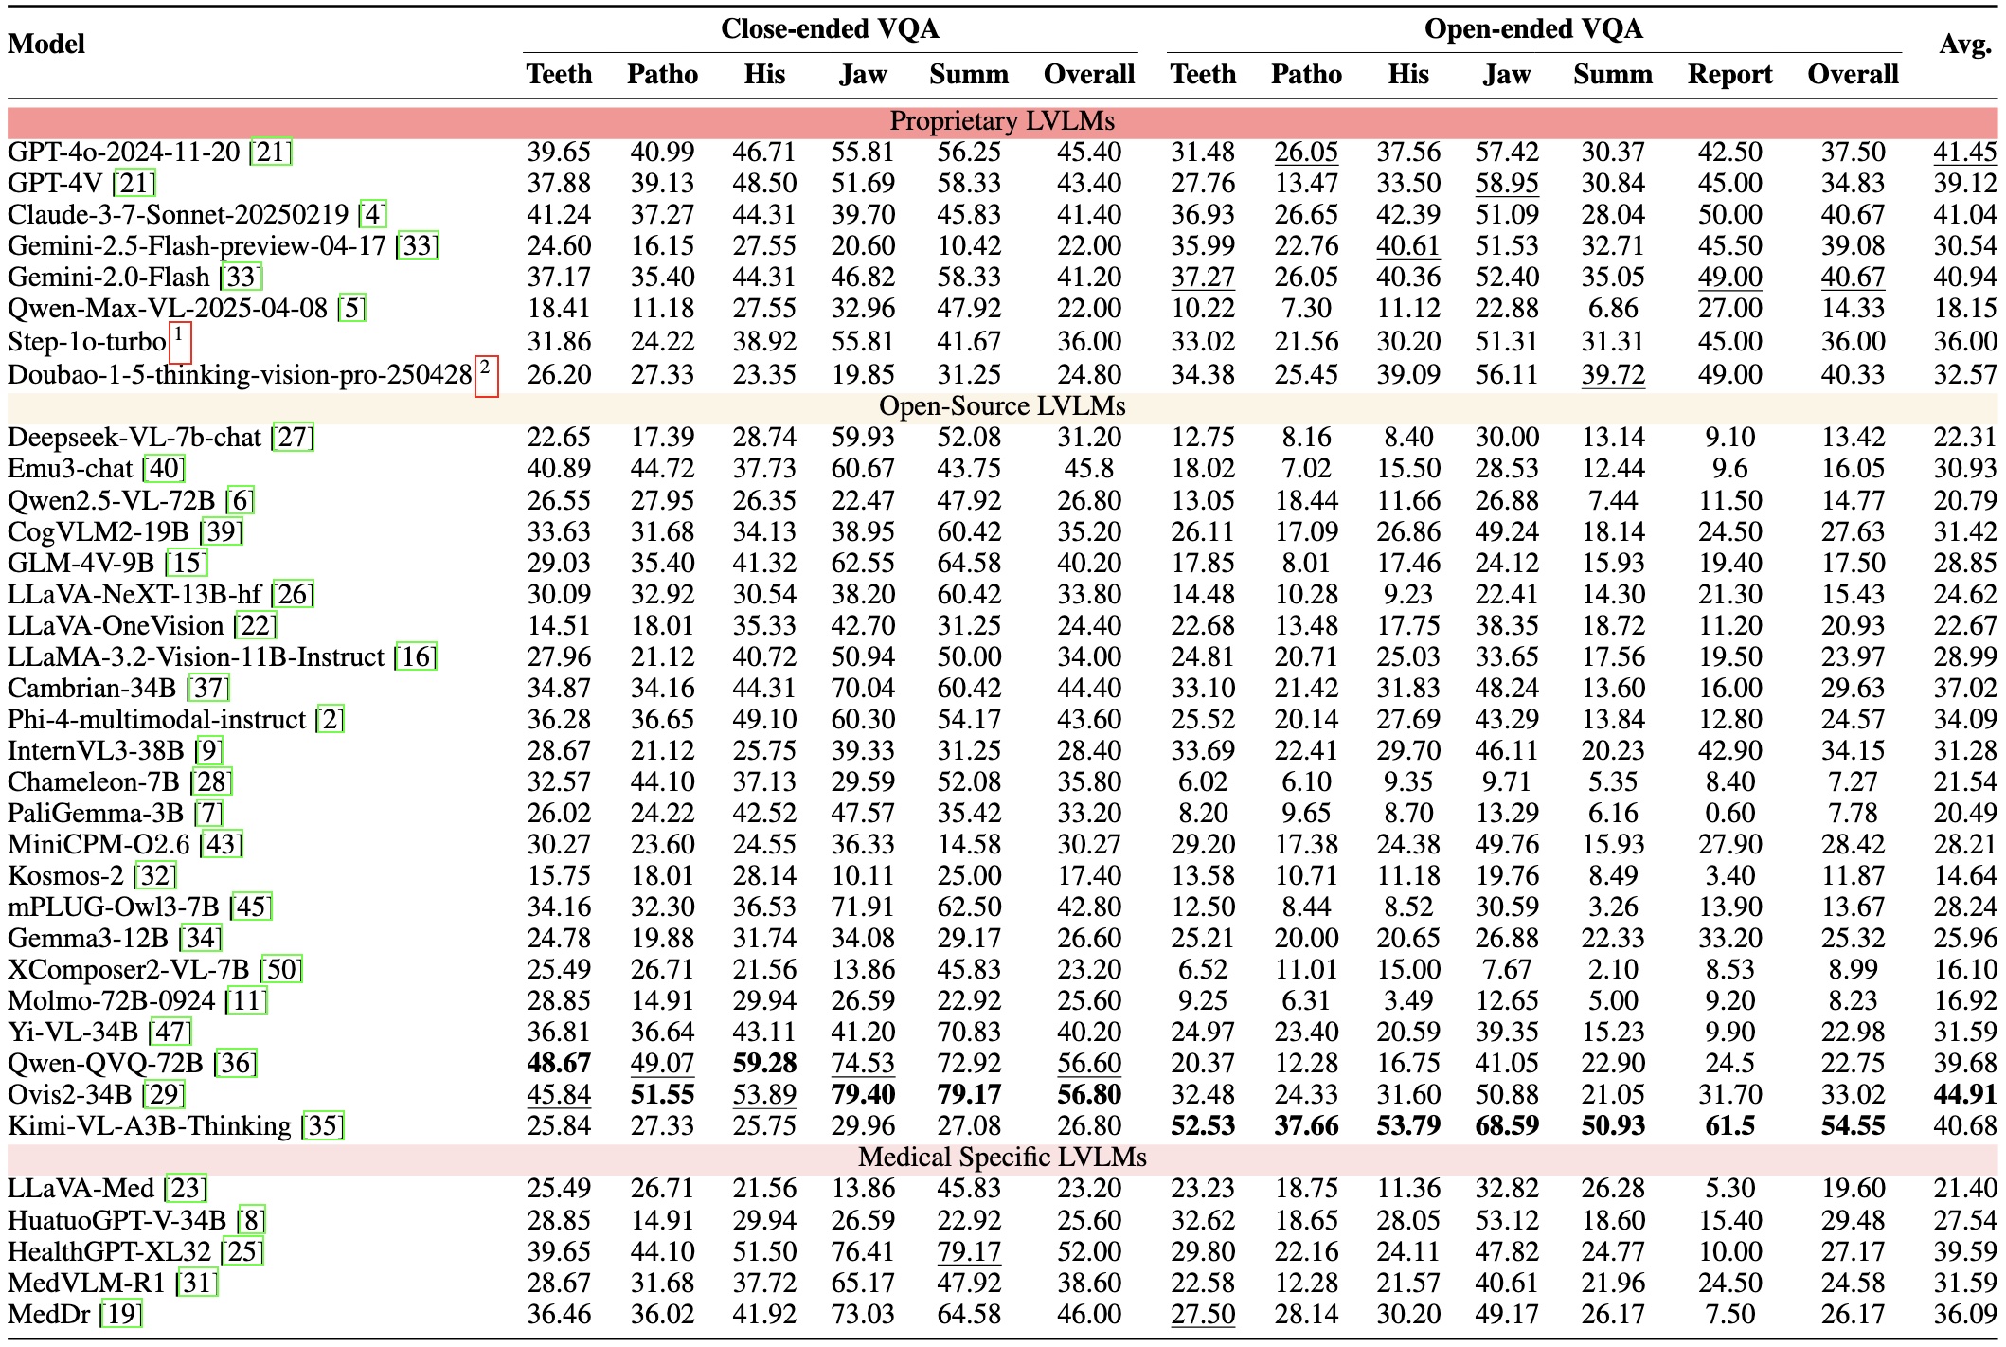Open citation link 21 next to GPT-4o-2024-11-20

(270, 153)
